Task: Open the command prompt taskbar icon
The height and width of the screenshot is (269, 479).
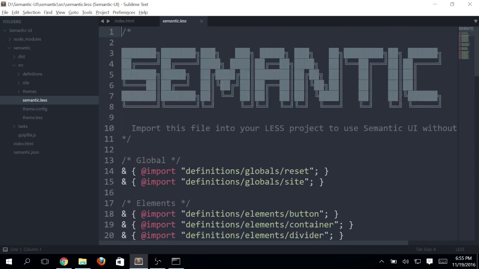Action: [176, 262]
